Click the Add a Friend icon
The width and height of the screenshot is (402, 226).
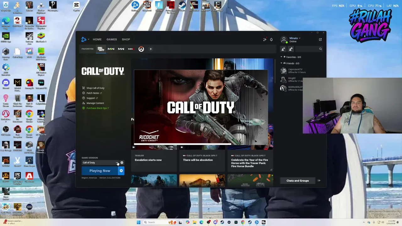[x=283, y=49]
